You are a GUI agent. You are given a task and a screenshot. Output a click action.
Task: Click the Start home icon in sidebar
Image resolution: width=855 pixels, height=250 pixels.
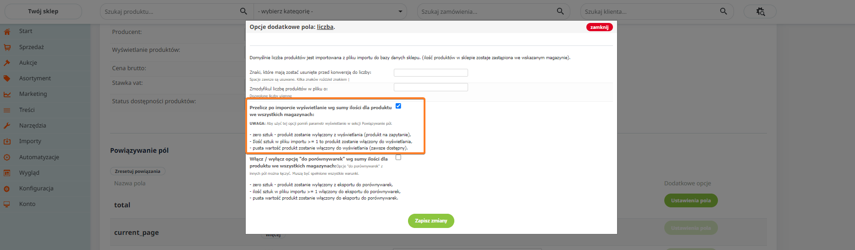click(7, 32)
